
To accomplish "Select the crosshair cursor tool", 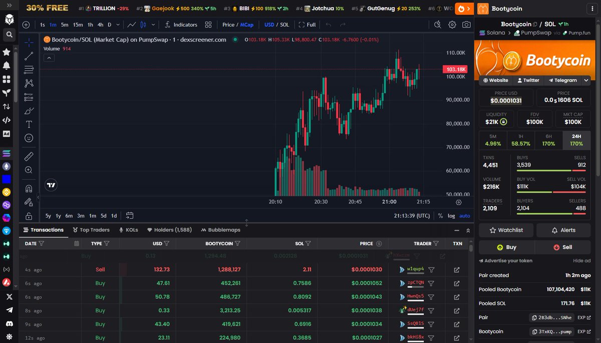I will pyautogui.click(x=29, y=42).
